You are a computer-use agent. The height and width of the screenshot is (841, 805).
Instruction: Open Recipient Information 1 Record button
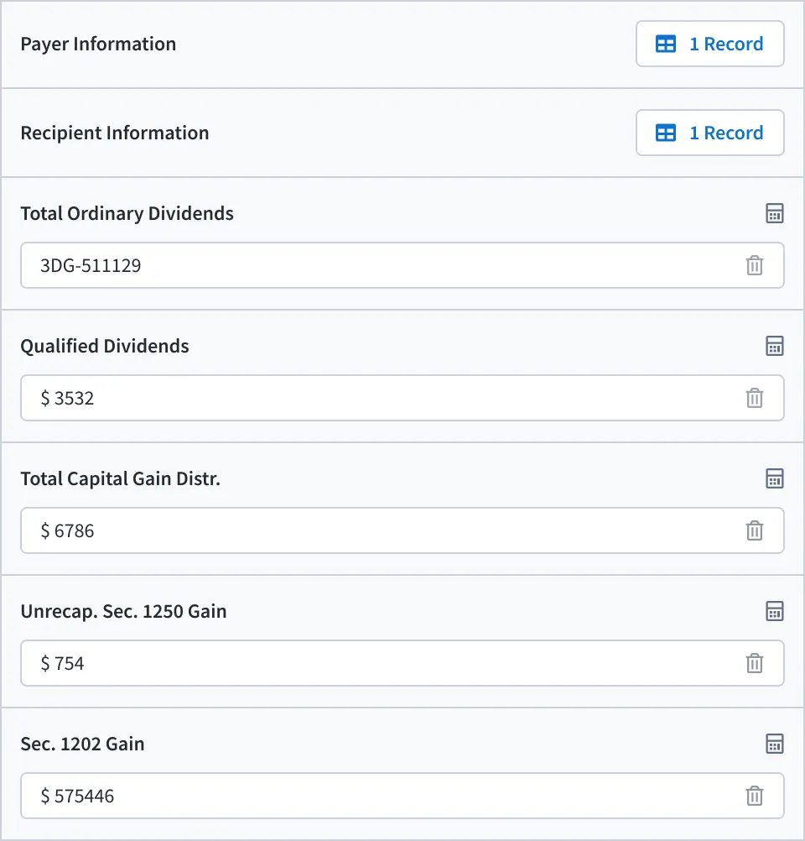(710, 133)
